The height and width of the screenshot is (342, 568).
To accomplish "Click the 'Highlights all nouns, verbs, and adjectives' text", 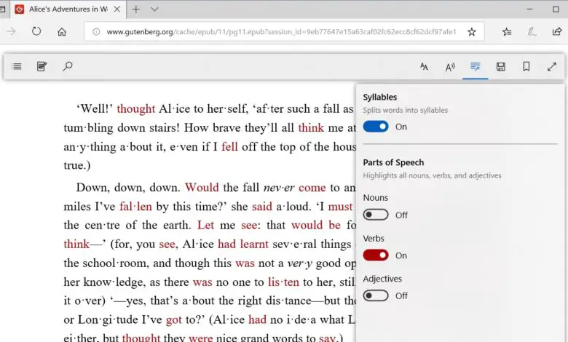I will point(432,175).
